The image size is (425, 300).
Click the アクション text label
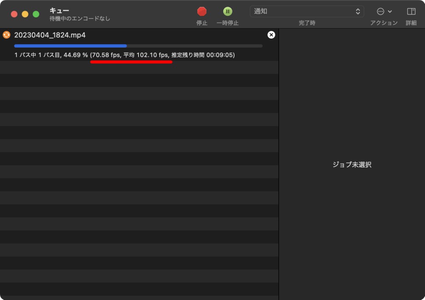384,23
